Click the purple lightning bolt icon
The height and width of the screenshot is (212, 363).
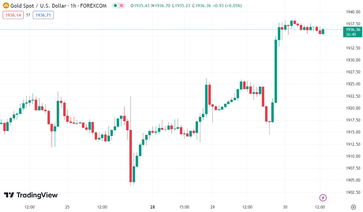click(323, 198)
